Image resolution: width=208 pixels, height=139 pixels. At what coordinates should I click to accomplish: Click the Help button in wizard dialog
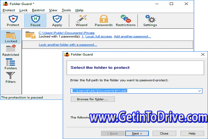pos(192,133)
